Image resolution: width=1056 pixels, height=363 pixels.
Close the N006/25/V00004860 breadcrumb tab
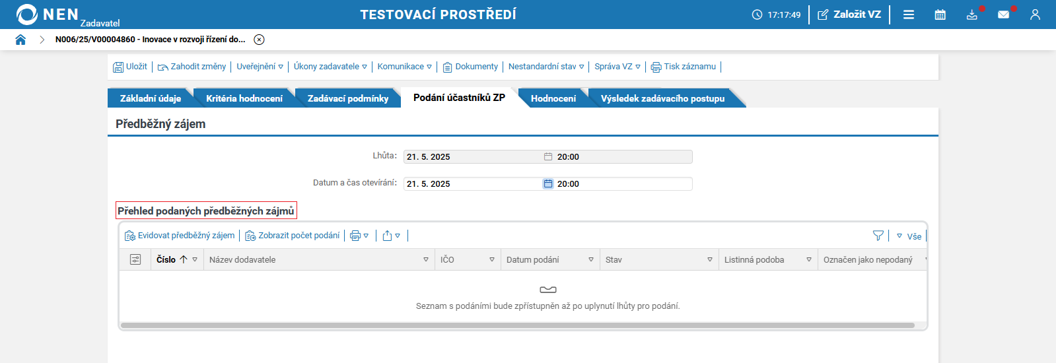coord(260,40)
